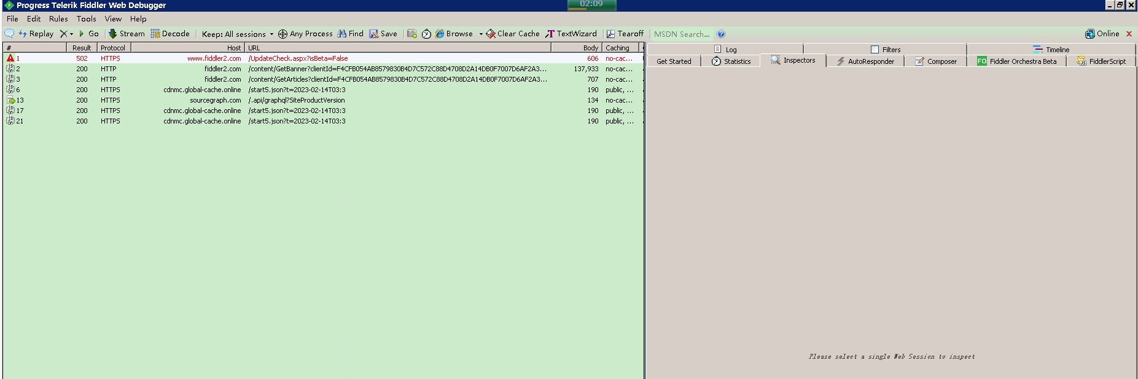Click the 502 result code cell

[82, 58]
